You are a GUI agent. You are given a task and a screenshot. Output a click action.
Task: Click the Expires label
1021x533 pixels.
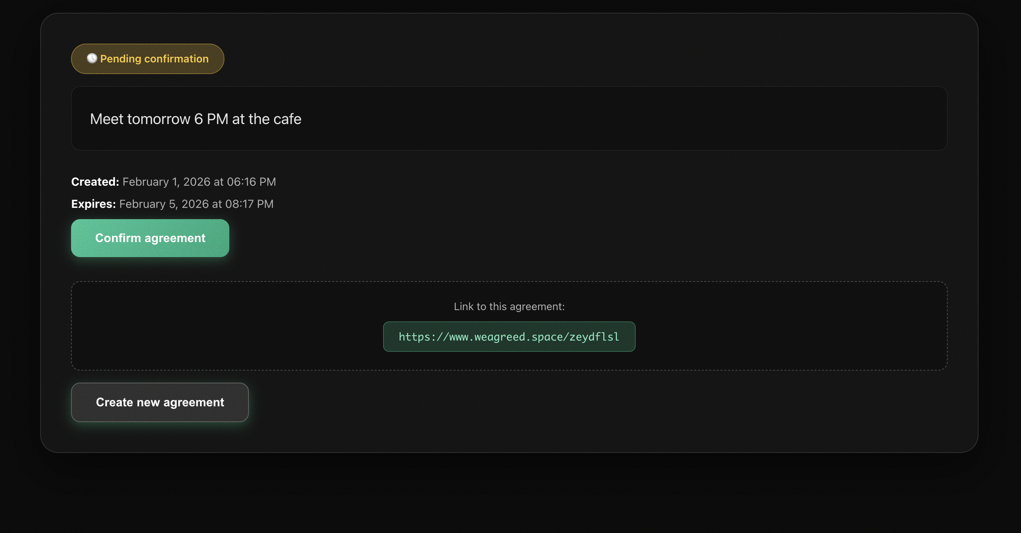click(93, 204)
